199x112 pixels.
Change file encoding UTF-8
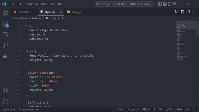[145, 109]
